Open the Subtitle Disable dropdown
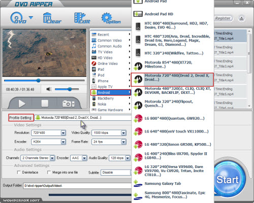 [116, 173]
